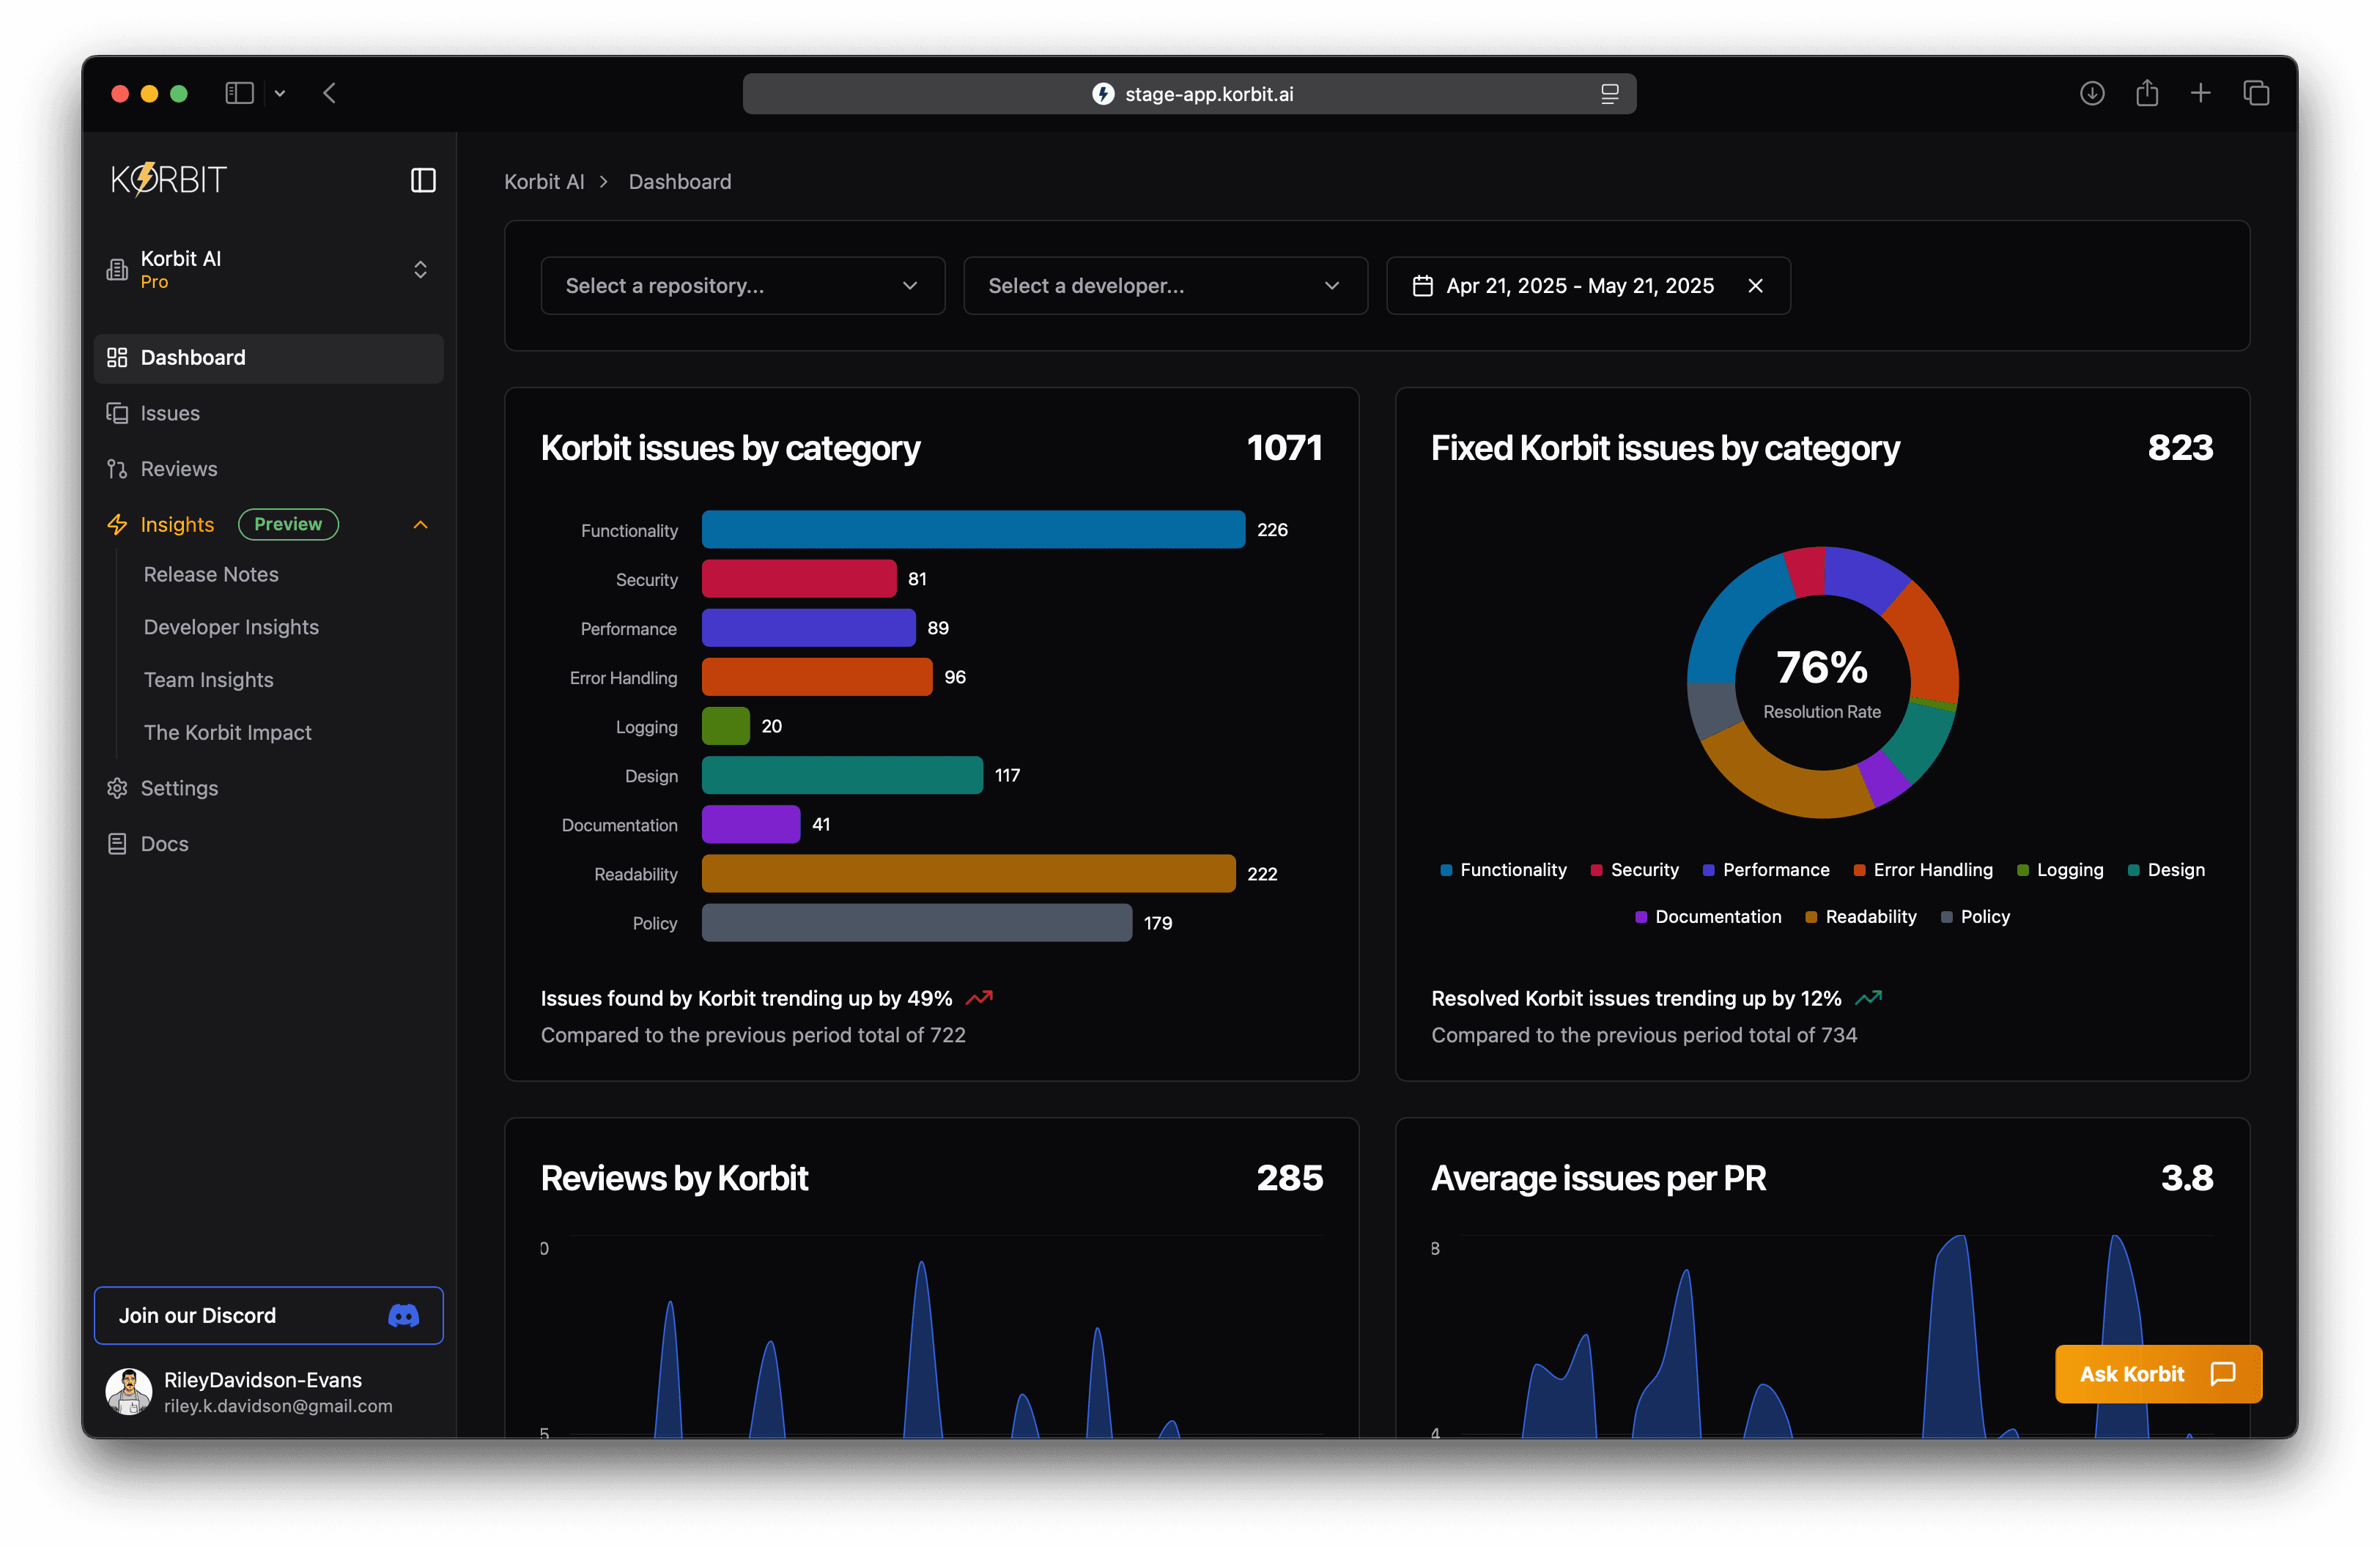Image resolution: width=2380 pixels, height=1547 pixels.
Task: Open a new tab with plus icon
Action: [x=2201, y=93]
